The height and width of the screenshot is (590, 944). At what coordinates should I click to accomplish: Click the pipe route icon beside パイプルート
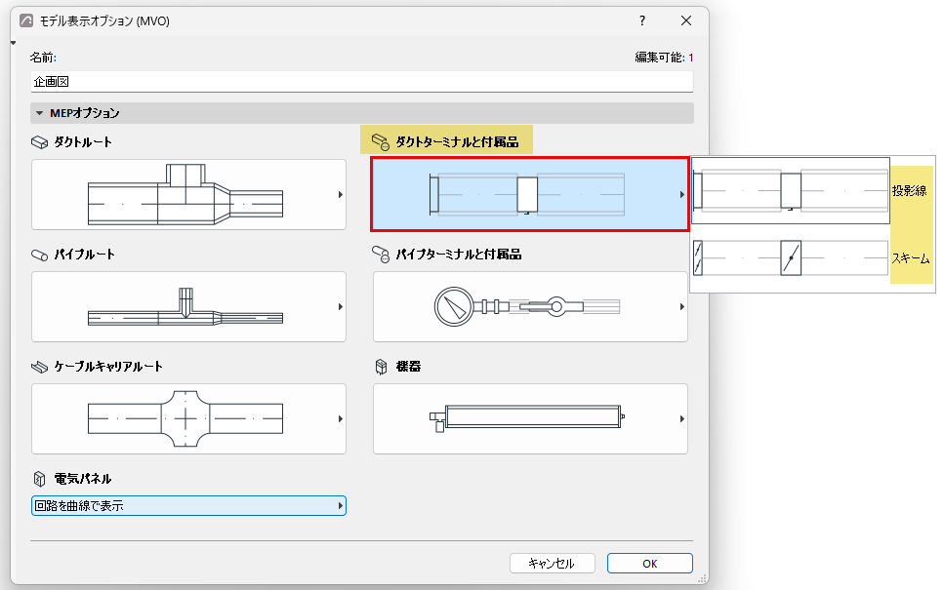pyautogui.click(x=39, y=255)
